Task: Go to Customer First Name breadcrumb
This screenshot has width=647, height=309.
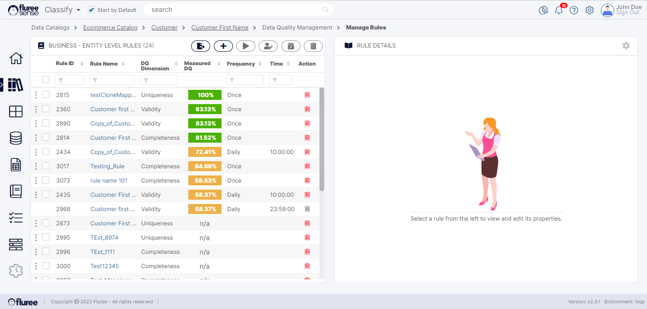Action: tap(220, 28)
